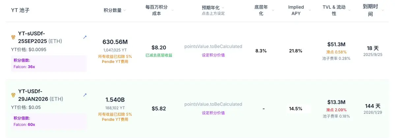Click the $51.3M TVL value
The height and width of the screenshot is (138, 395).
coord(336,44)
